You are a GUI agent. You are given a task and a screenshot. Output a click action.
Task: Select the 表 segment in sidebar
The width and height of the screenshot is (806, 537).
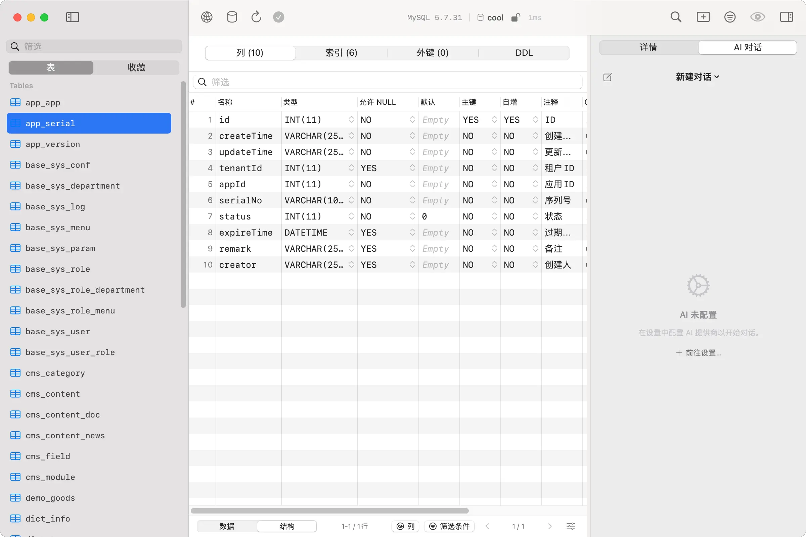51,67
